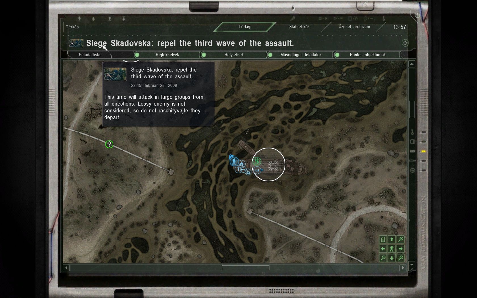Pan the map right with the right arrow
This screenshot has width=477, height=298.
[401, 249]
